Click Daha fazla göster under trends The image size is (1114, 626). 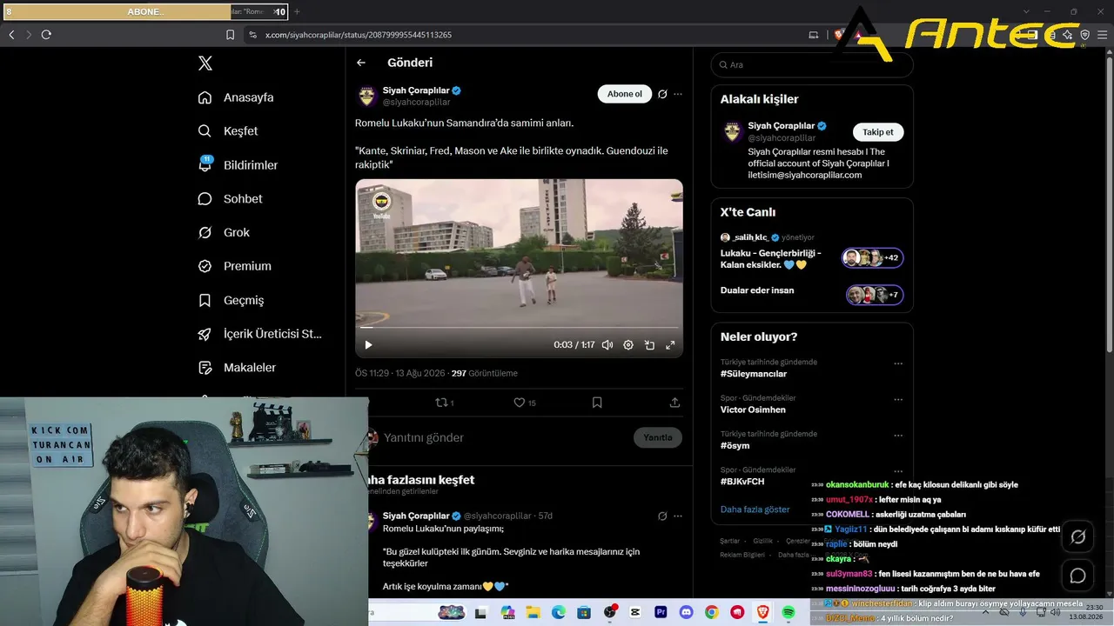(x=755, y=509)
